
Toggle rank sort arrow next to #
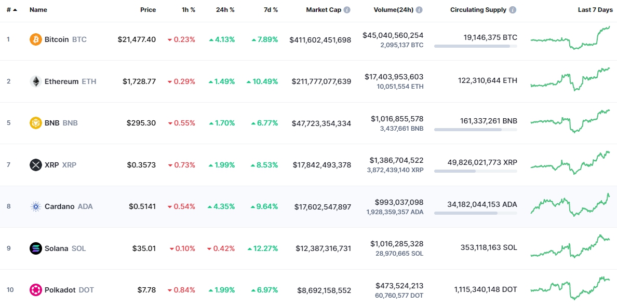coord(15,10)
